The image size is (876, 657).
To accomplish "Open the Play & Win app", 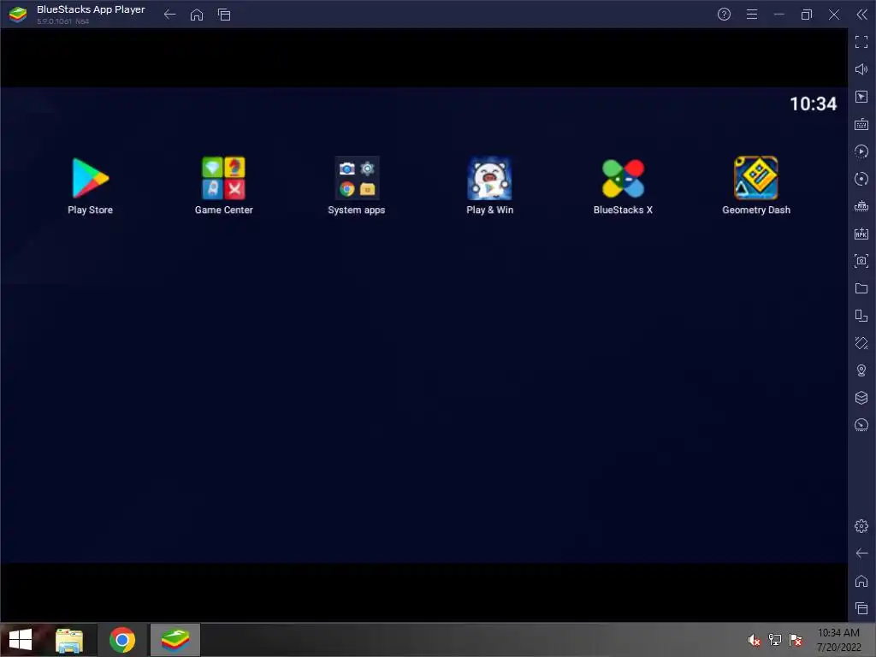I will point(489,178).
